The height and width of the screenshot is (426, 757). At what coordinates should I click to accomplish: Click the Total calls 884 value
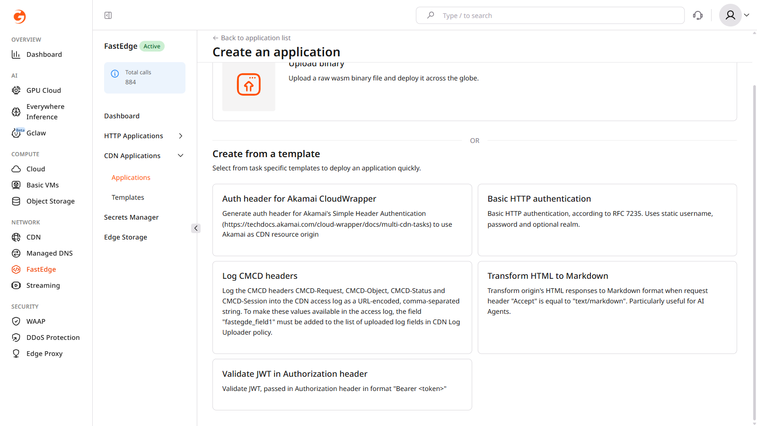(131, 82)
